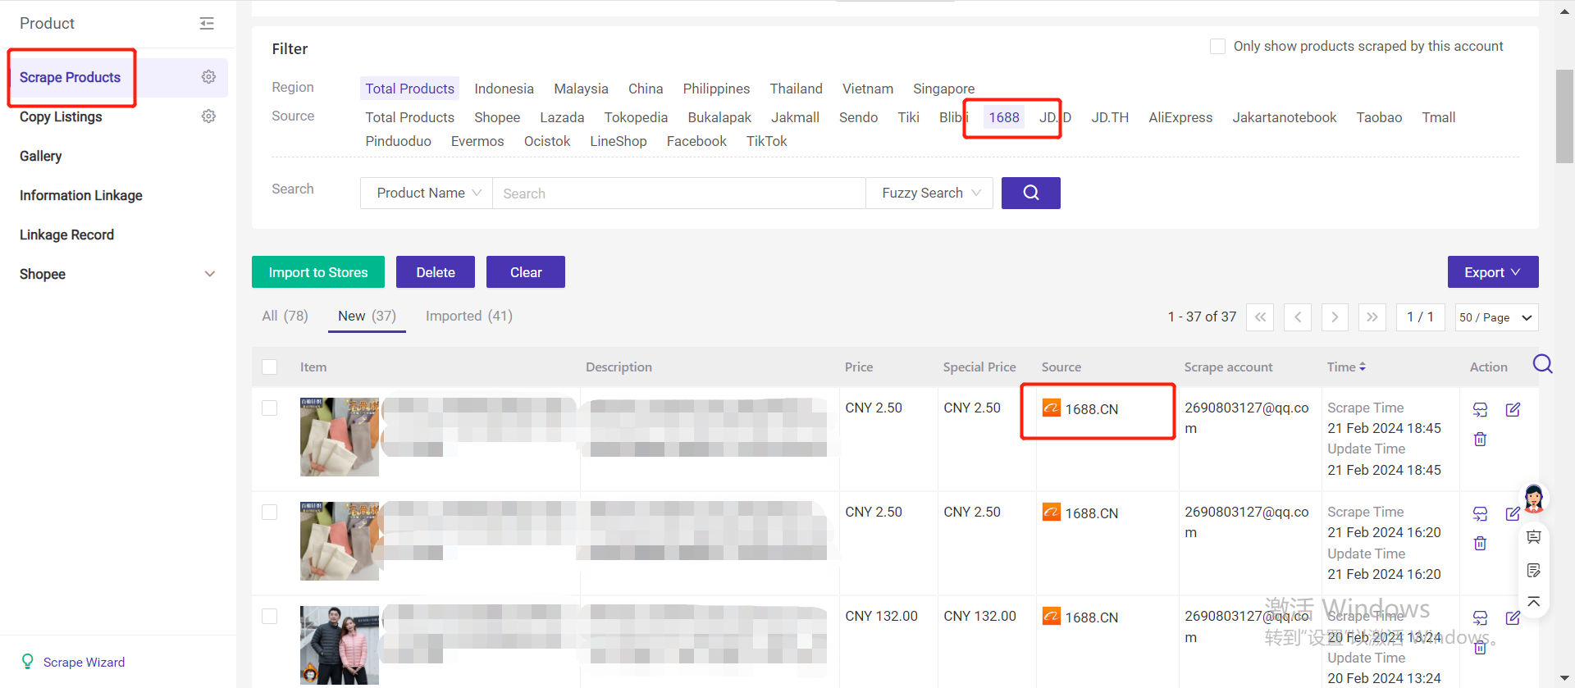This screenshot has width=1575, height=688.
Task: Delete the product scraped at 18:45
Action: point(1480,439)
